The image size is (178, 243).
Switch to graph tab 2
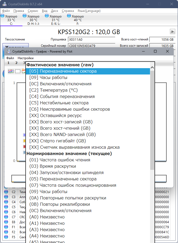(x=16, y=63)
